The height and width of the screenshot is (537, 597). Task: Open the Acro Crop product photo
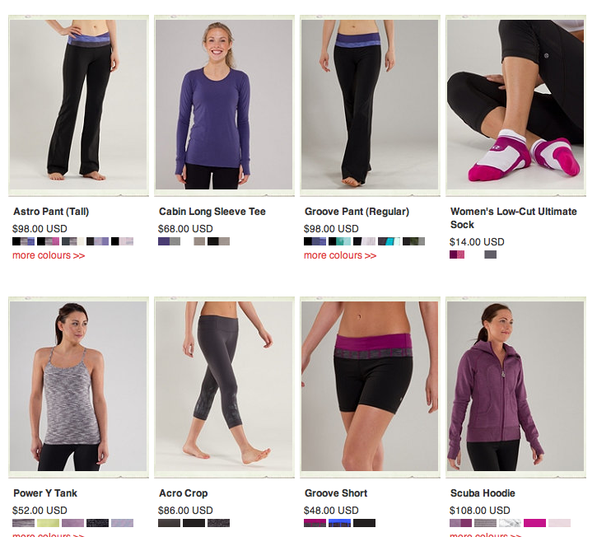pos(224,386)
